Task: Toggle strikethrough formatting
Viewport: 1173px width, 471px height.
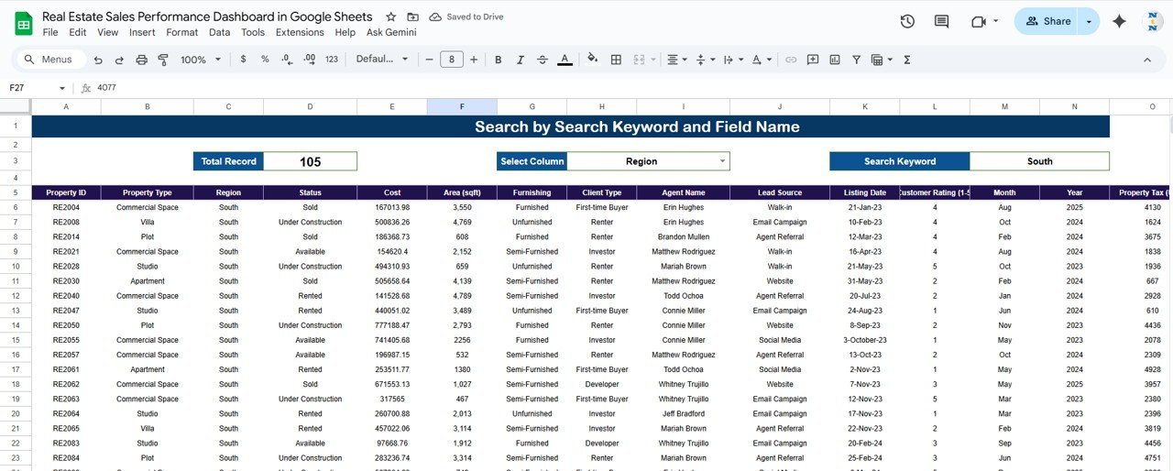Action: pyautogui.click(x=543, y=60)
